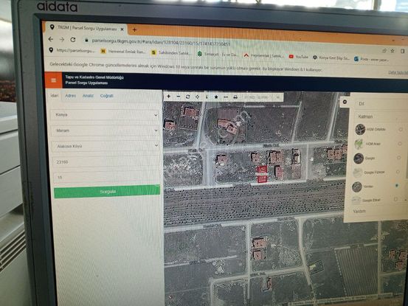
Task: Click the settings gear beside layers panel
Action: point(345,102)
